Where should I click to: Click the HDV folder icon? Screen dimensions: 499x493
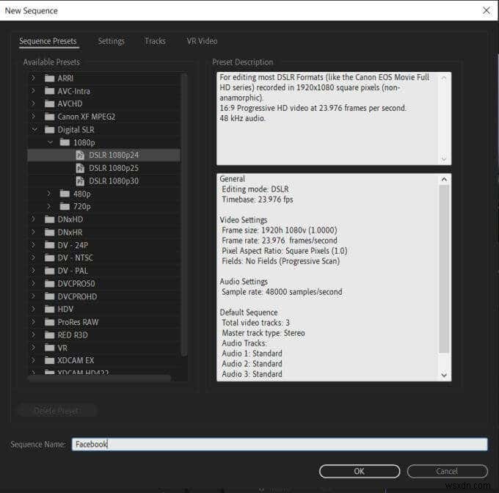coord(49,309)
